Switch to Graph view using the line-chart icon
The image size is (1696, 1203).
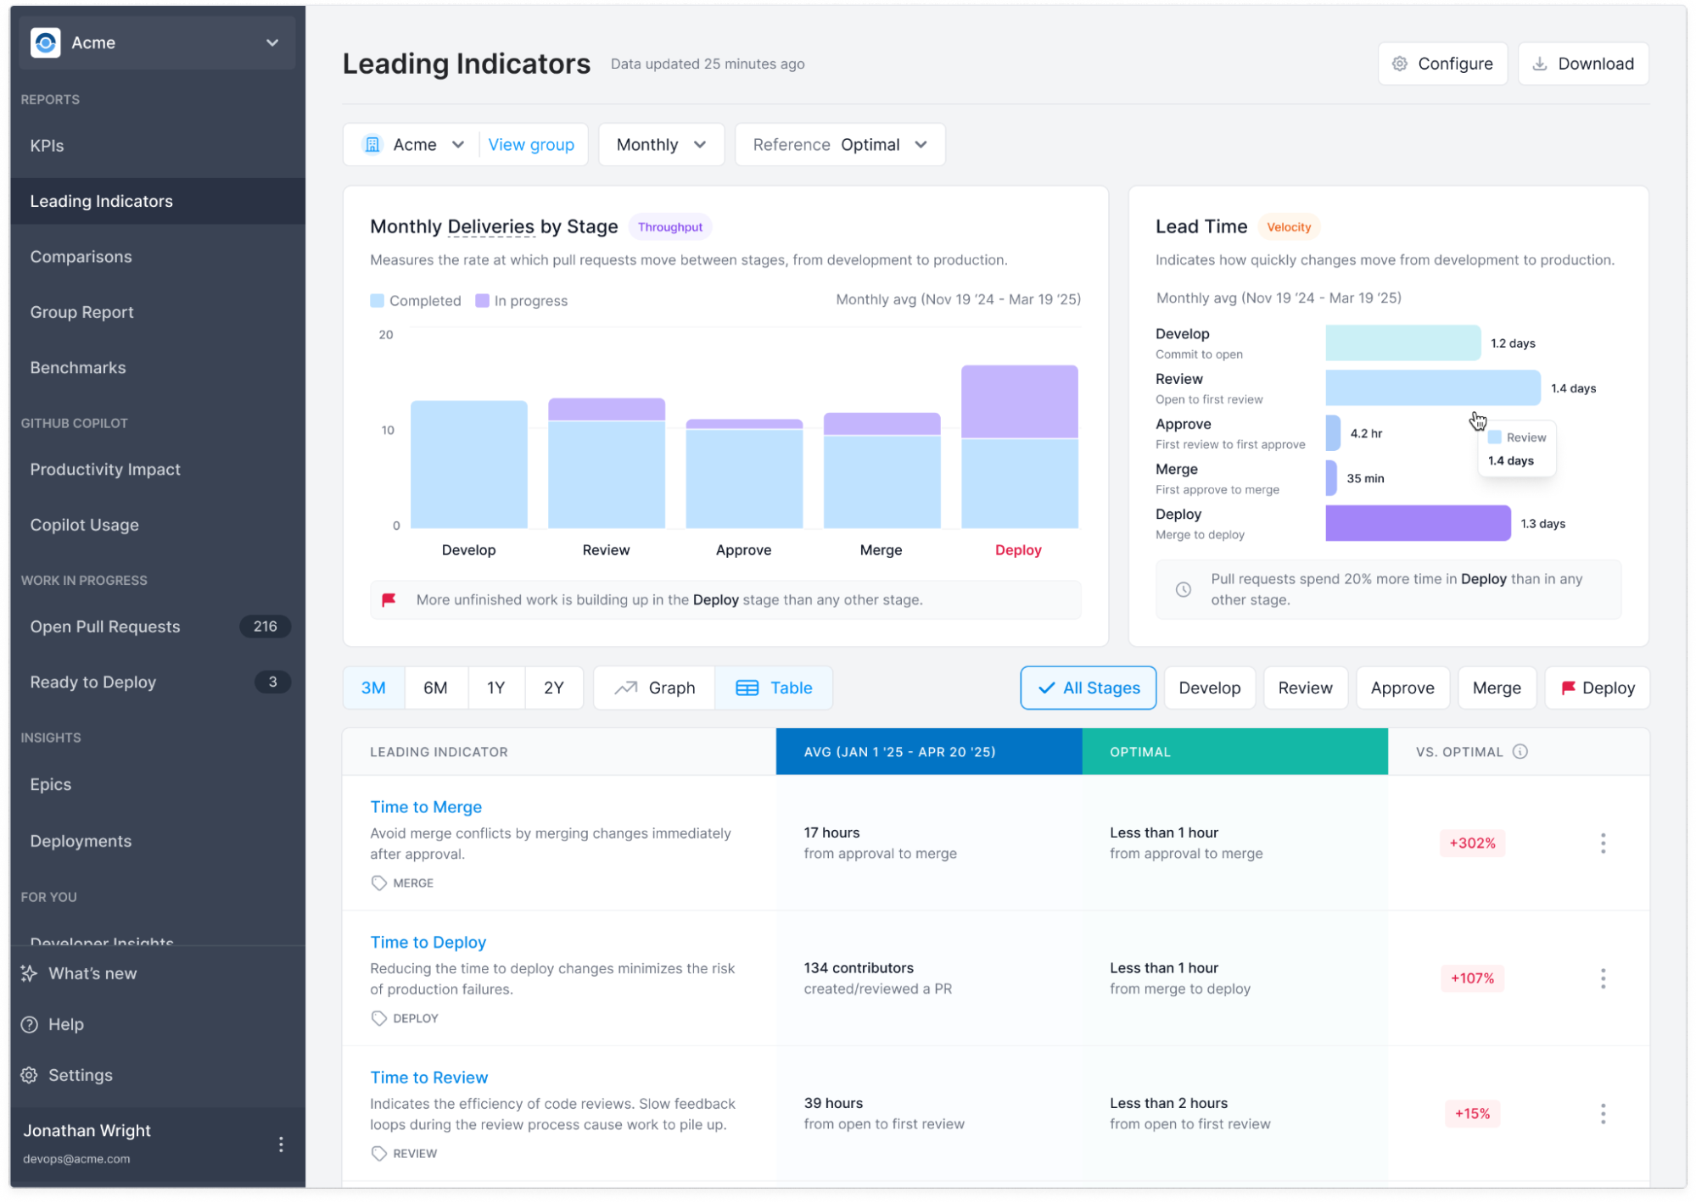[x=627, y=688]
